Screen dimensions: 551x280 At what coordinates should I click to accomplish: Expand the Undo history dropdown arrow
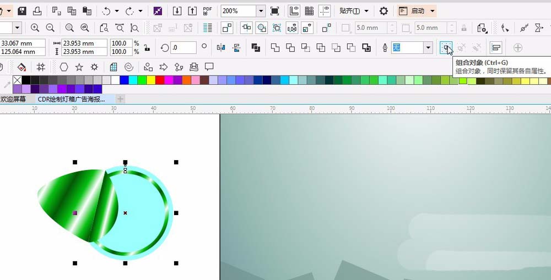tap(117, 11)
